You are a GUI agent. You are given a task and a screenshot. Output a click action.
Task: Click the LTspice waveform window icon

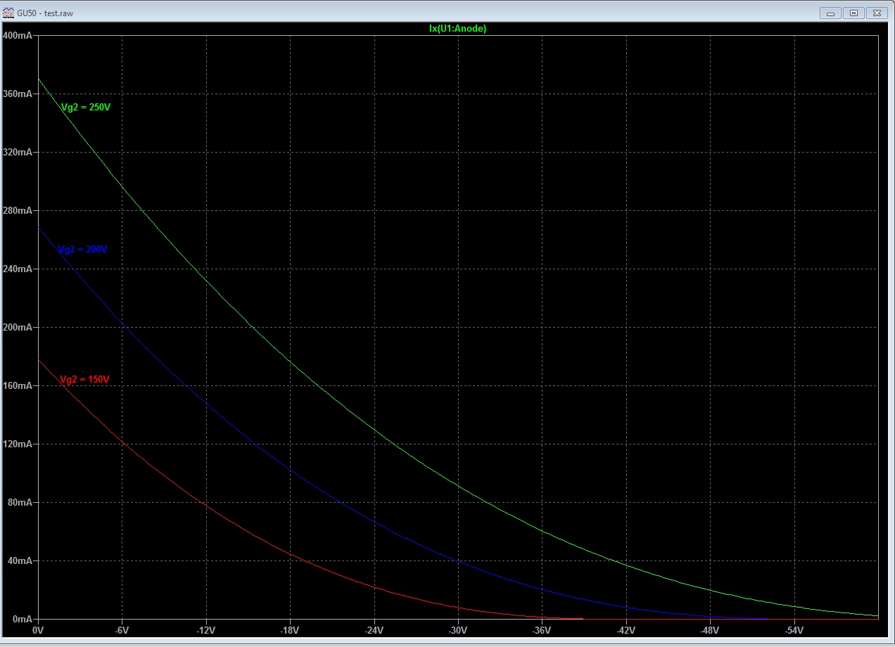point(8,13)
